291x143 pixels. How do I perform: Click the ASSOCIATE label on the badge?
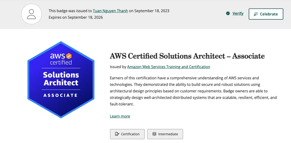point(61,95)
